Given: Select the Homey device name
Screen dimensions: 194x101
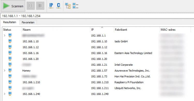Looking at the screenshot, I should [x=26, y=71].
